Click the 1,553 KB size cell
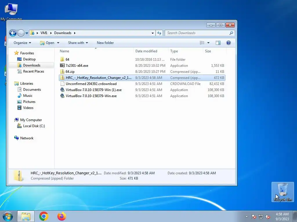 (x=218, y=66)
